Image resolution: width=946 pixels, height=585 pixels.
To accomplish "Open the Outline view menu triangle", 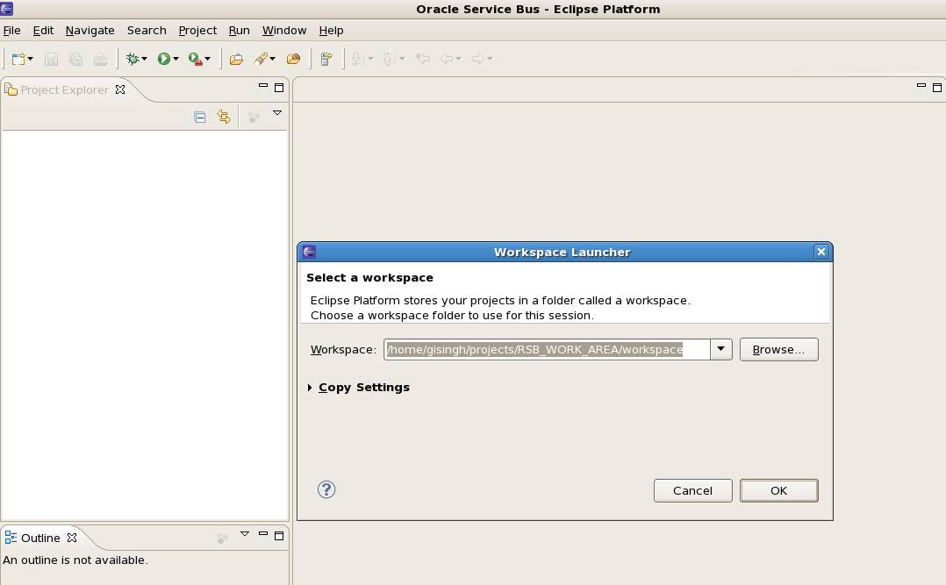I will (245, 534).
